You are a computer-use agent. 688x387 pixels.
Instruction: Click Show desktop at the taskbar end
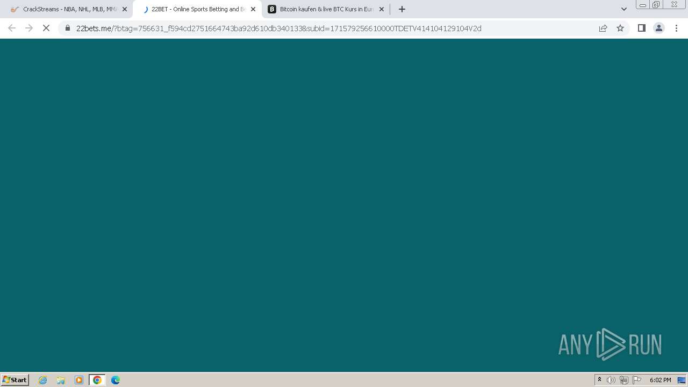tap(682, 380)
